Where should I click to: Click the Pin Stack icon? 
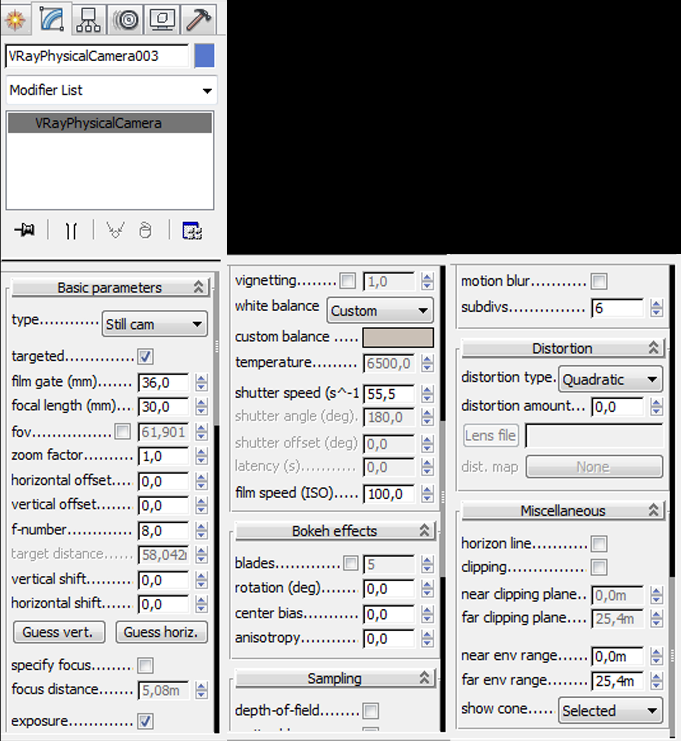(x=25, y=230)
